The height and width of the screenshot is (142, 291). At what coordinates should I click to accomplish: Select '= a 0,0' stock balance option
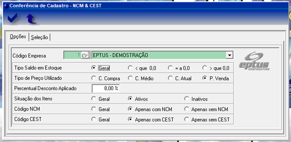click(170, 68)
